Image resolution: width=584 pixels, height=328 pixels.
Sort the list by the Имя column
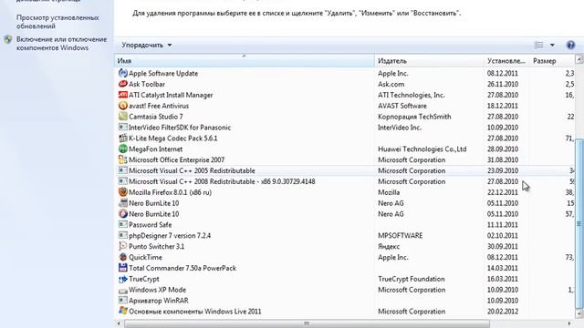point(245,61)
